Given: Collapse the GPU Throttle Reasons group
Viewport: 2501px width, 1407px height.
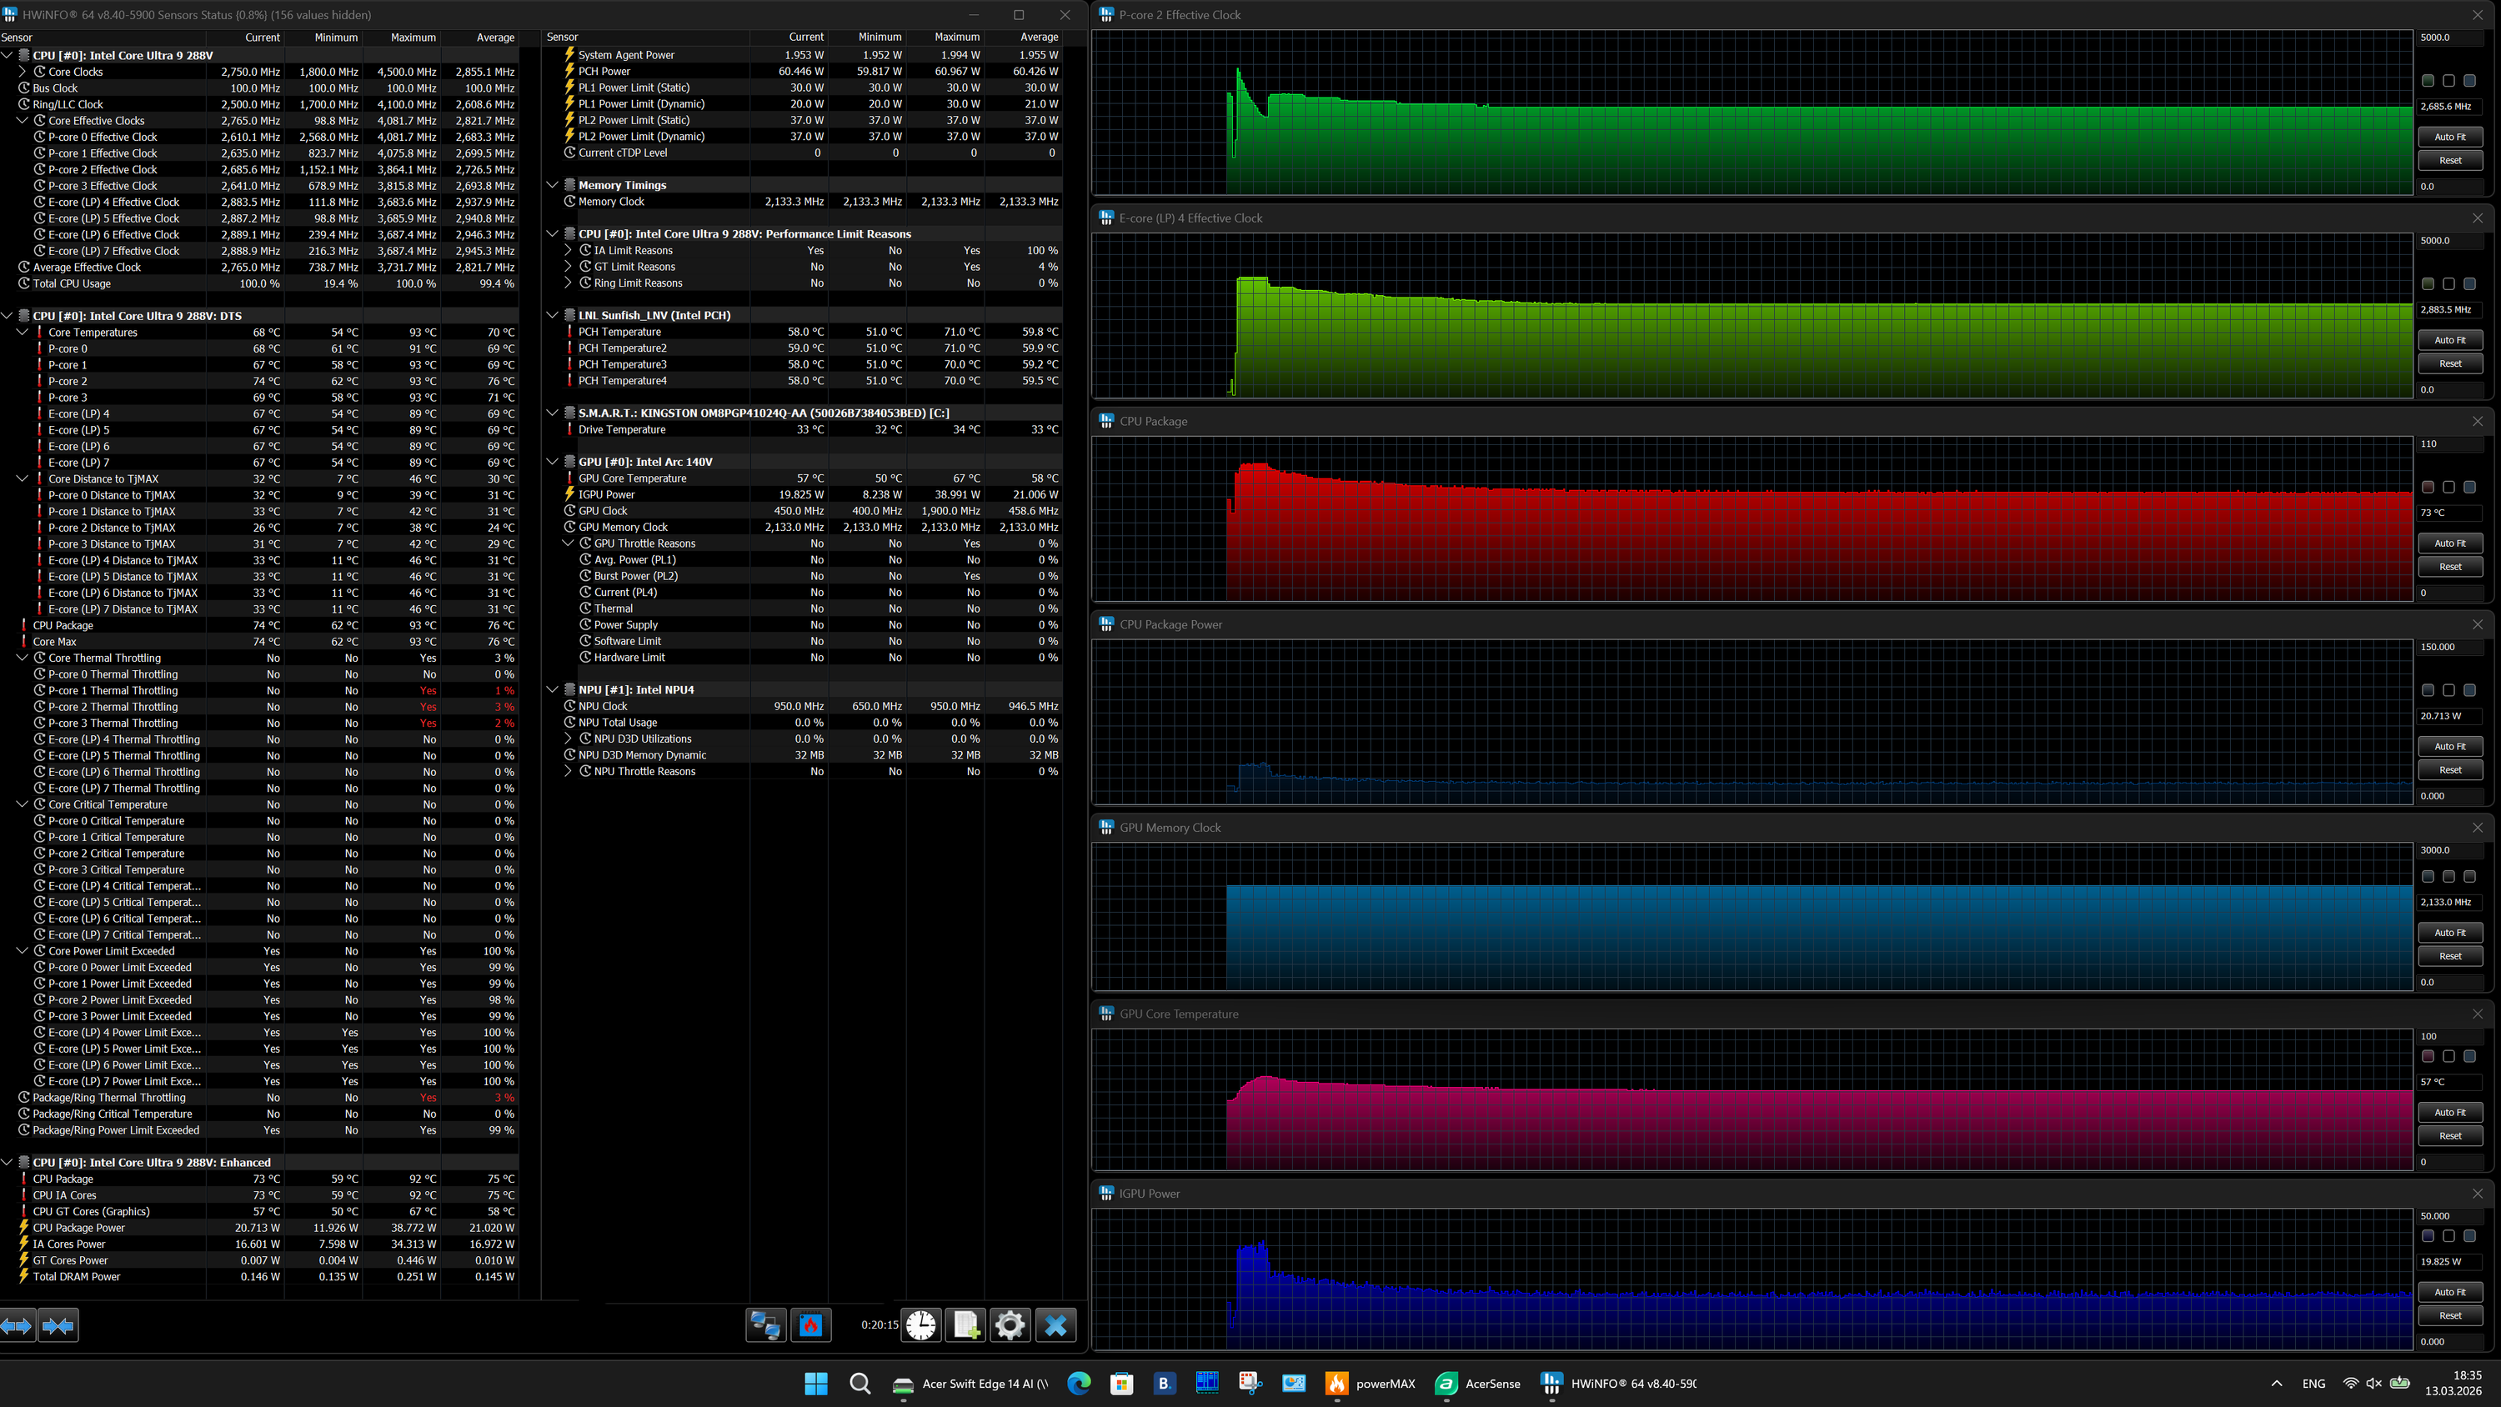Looking at the screenshot, I should (x=568, y=543).
